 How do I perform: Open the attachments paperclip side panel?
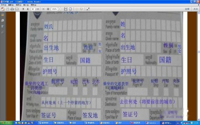(x=3, y=32)
